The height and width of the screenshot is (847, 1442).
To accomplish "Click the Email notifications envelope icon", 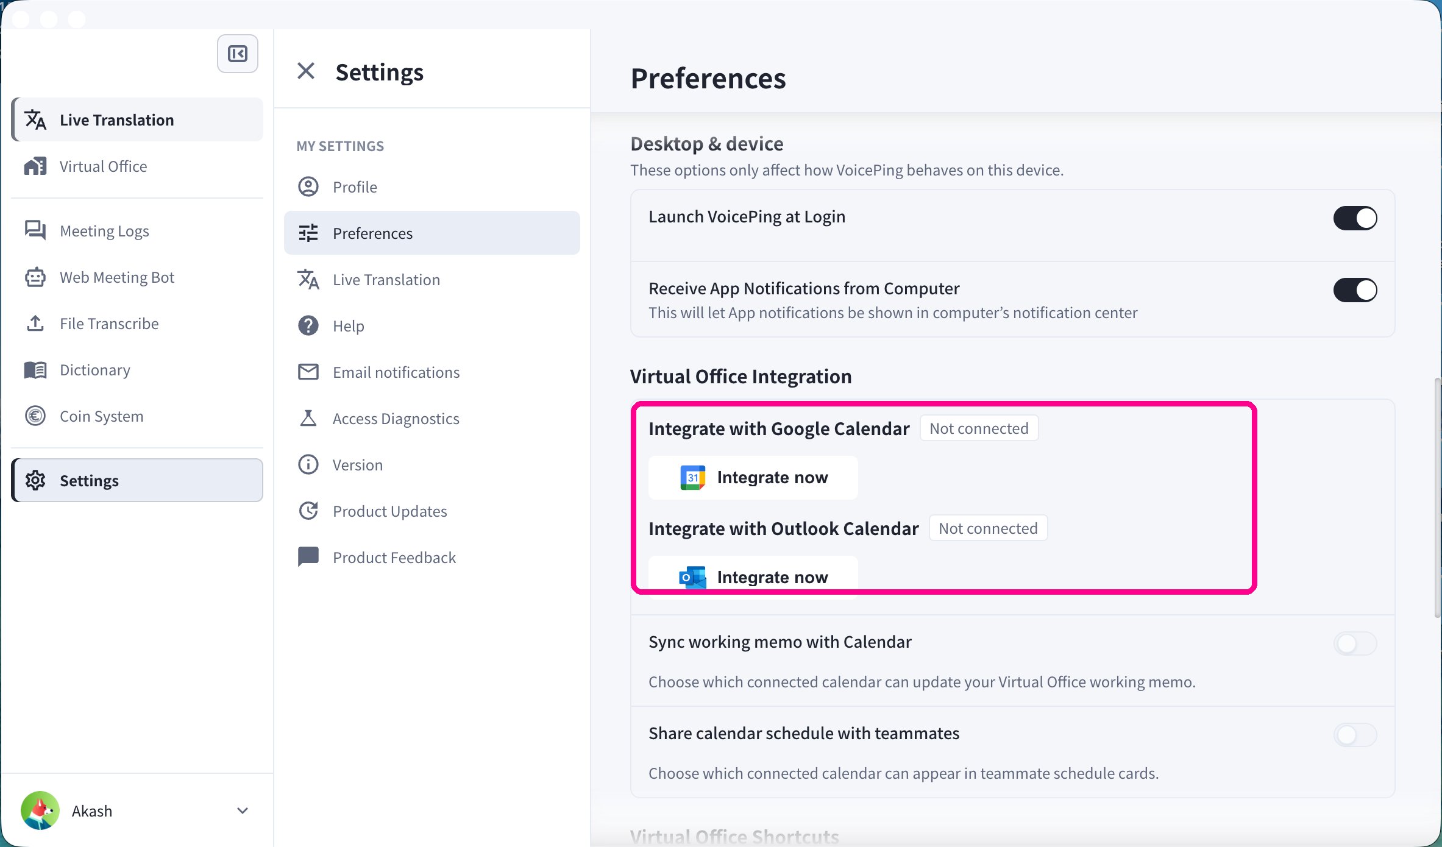I will [308, 372].
